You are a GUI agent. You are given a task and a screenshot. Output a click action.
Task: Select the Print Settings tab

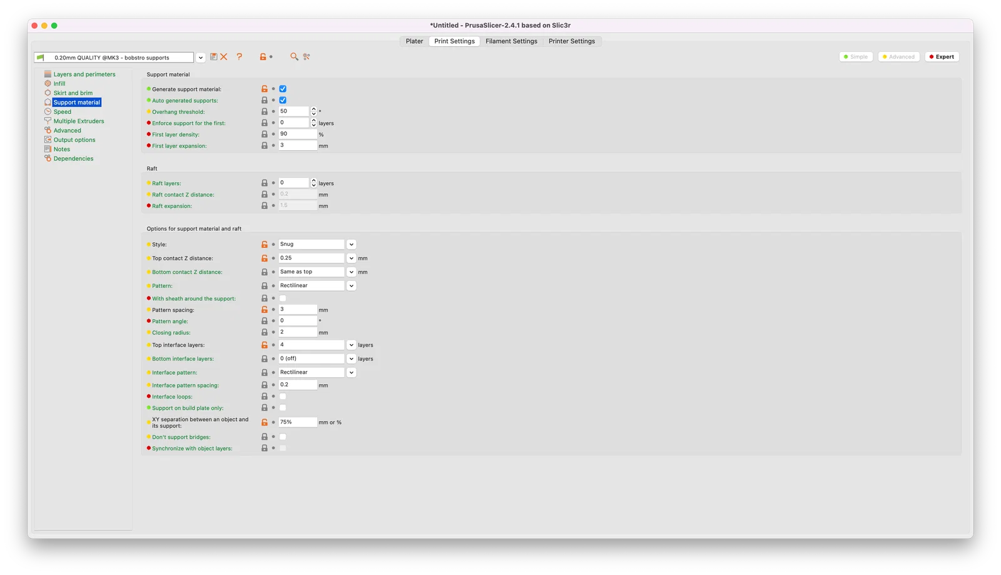[455, 41]
